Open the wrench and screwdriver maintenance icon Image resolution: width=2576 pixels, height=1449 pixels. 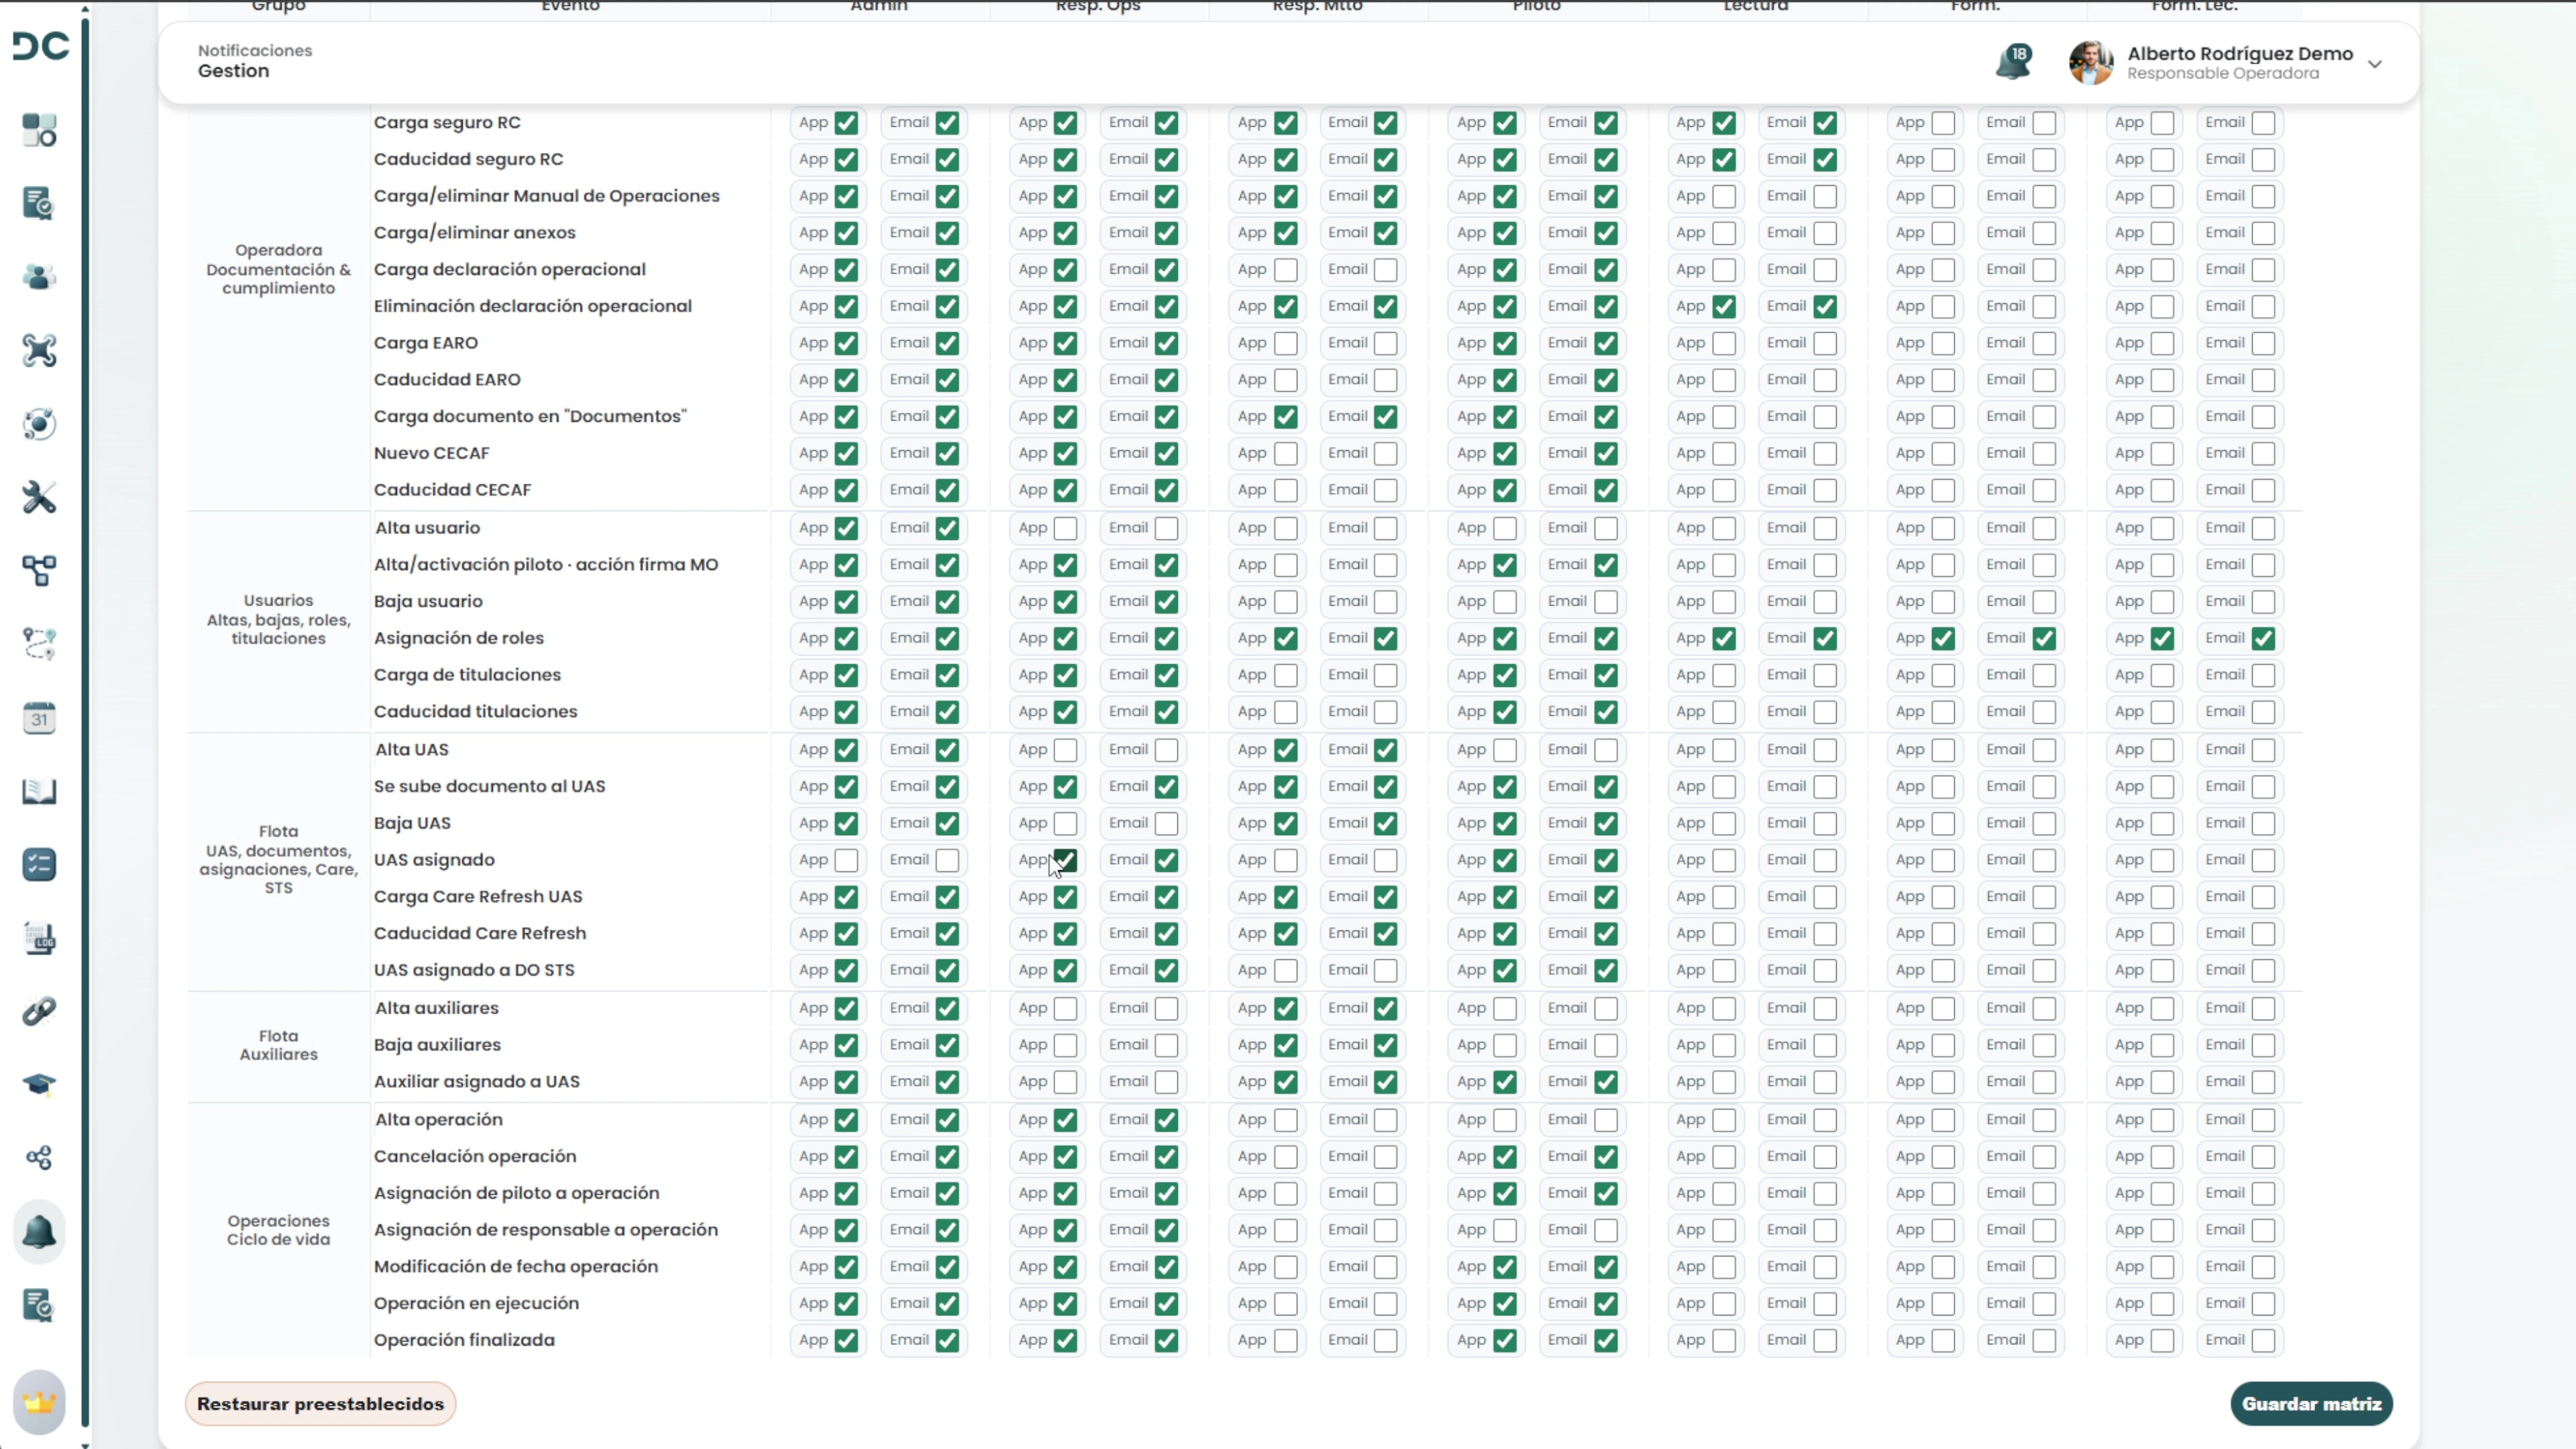pyautogui.click(x=39, y=497)
